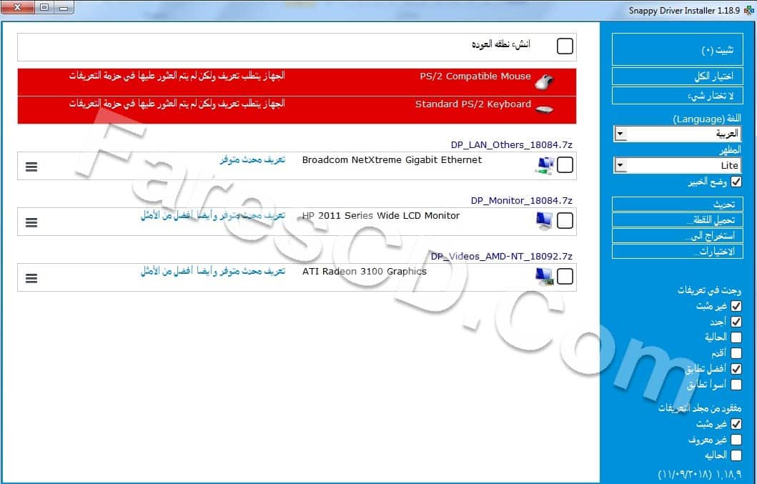Screen dimensions: 757x484
Task: Click the 'تثبيت (٠)' install button
Action: (678, 49)
